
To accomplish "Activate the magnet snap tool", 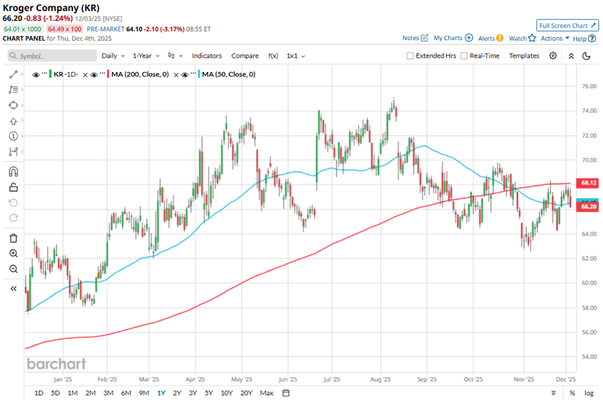I will (x=13, y=172).
